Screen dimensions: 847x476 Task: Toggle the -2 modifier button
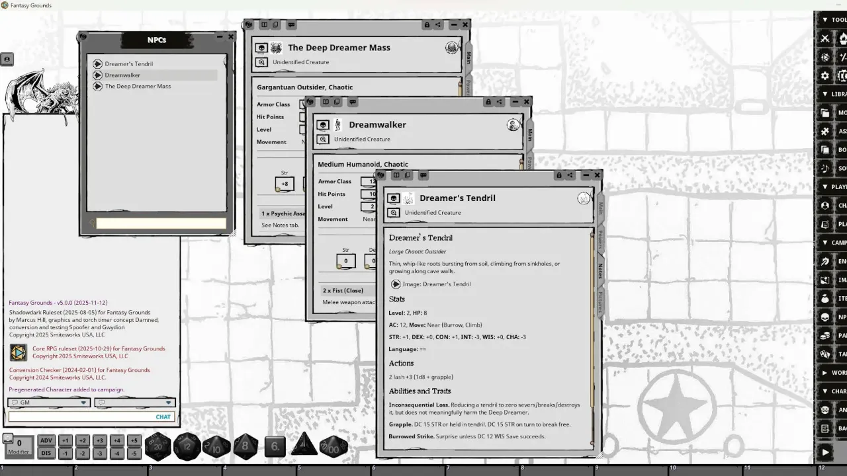point(82,453)
